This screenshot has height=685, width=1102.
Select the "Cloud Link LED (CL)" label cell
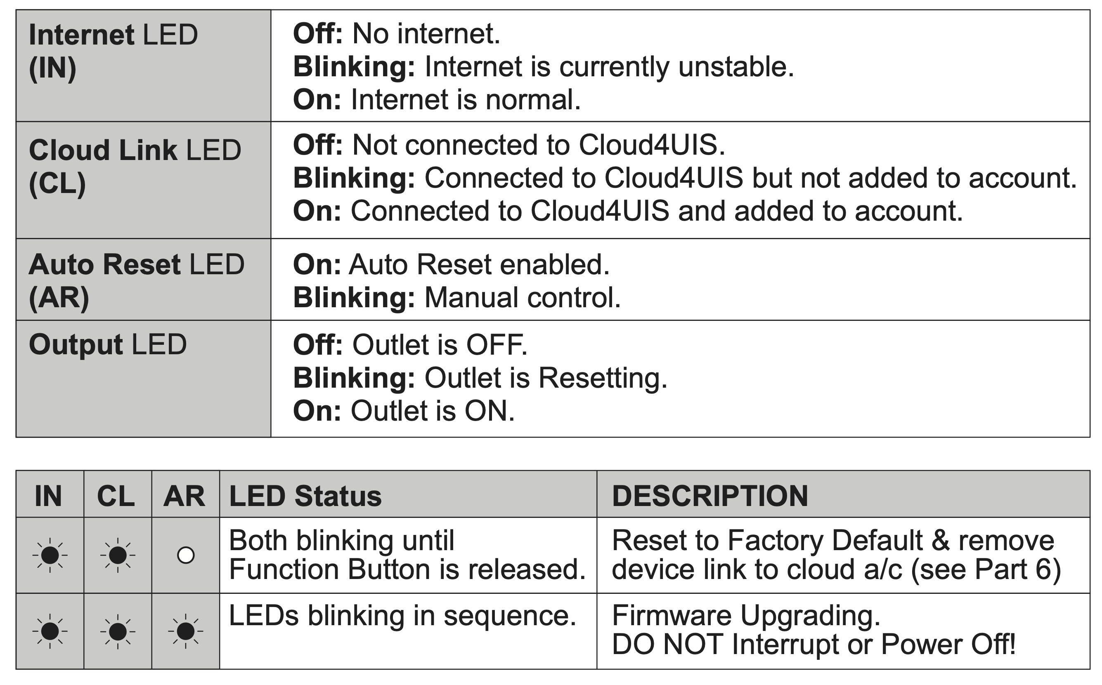135,166
